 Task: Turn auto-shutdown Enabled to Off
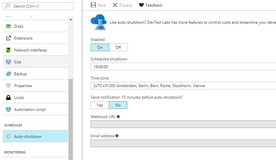(118, 48)
